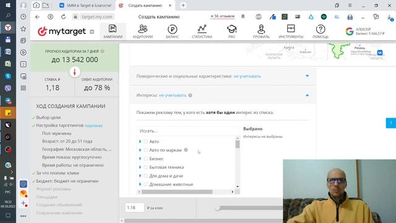Open Yandex browser from taskbar
This screenshot has height=223, width=396.
tap(8, 27)
